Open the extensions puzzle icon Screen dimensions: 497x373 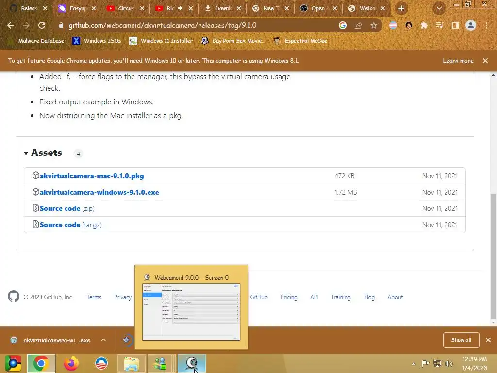[x=424, y=25]
